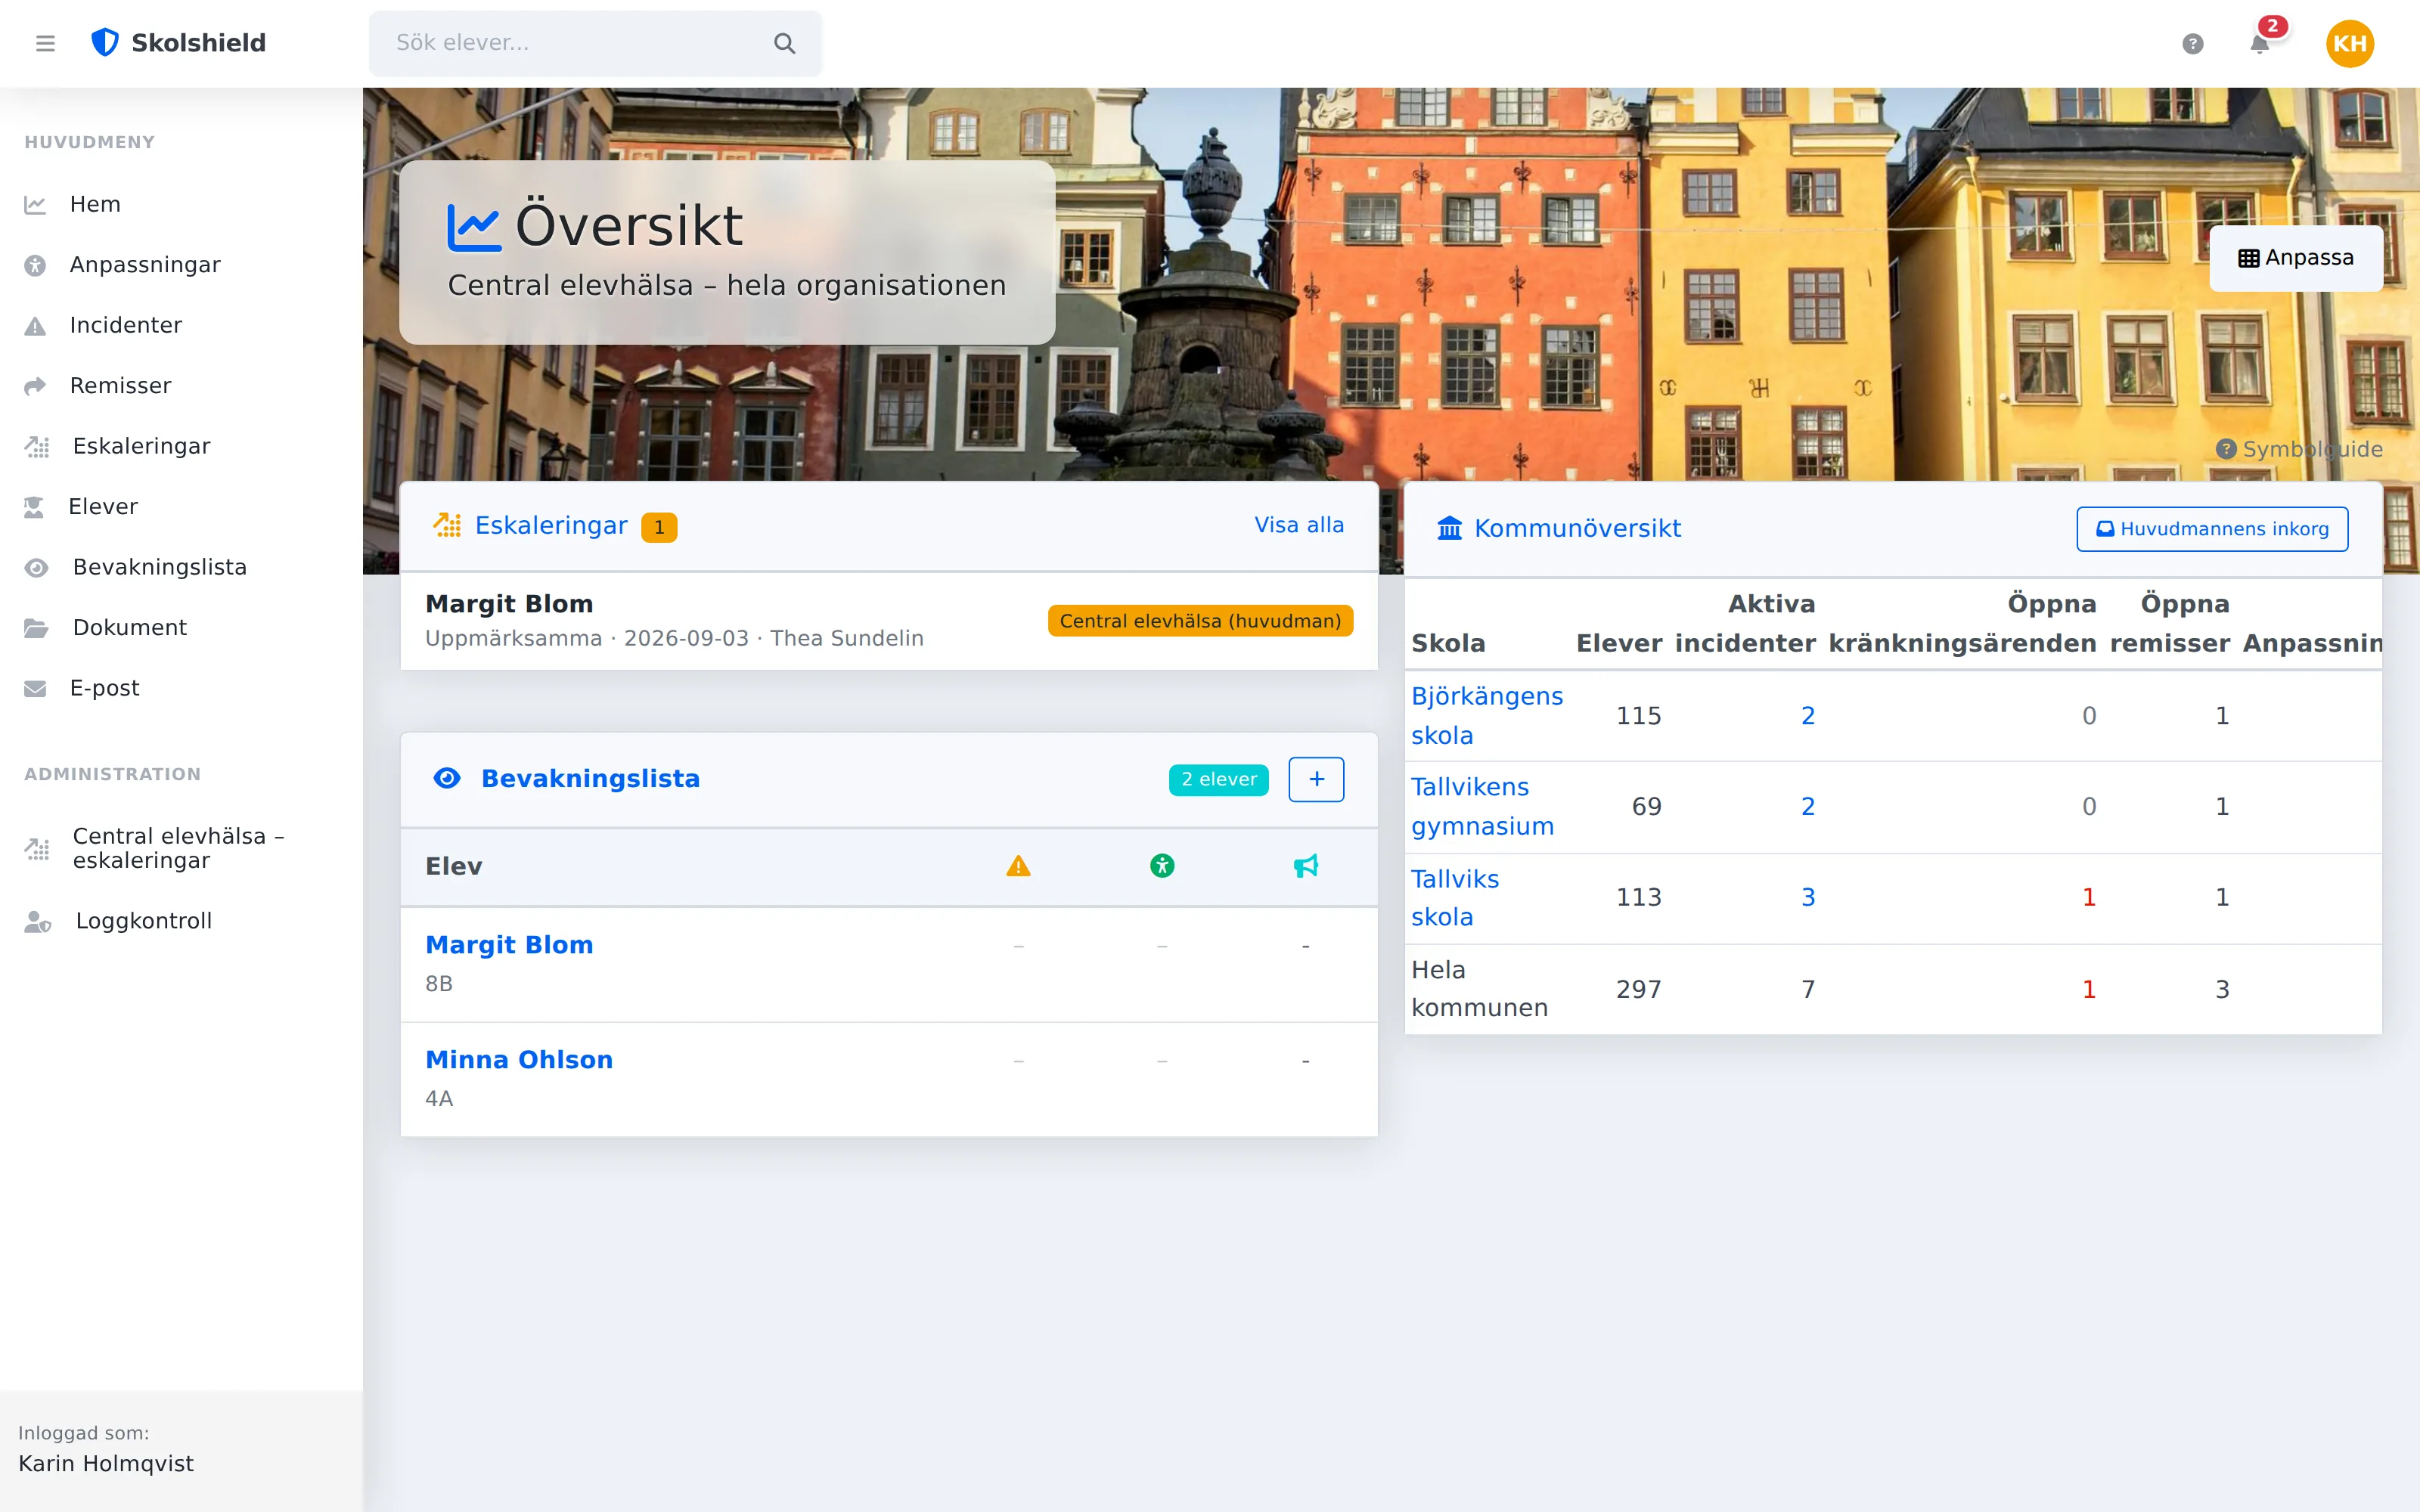
Task: Open Margit Blom escalation entry
Action: [x=889, y=621]
